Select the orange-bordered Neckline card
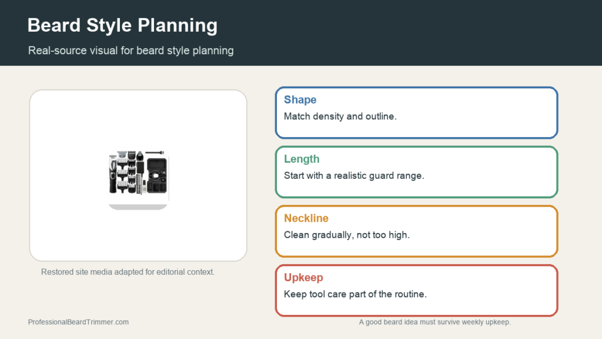 [417, 231]
